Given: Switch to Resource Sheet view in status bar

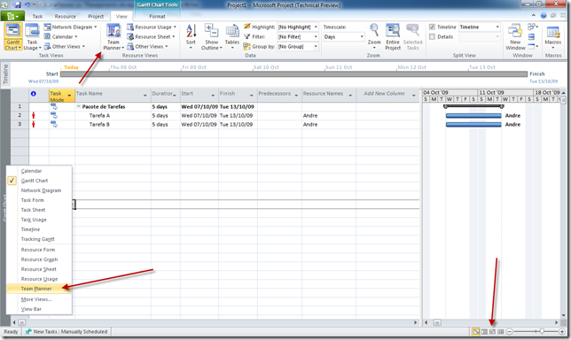Looking at the screenshot, I should coord(501,332).
